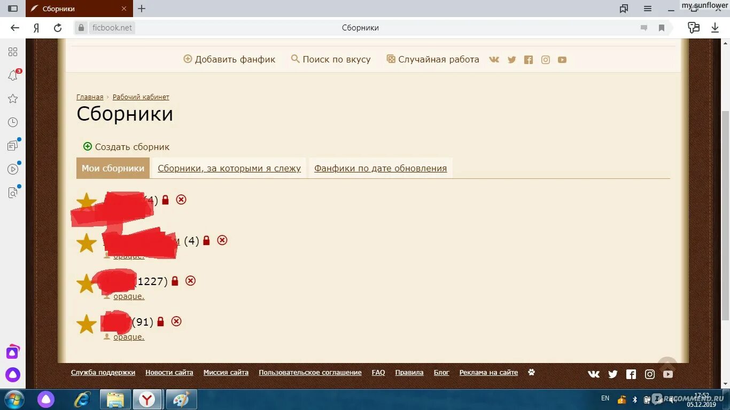The height and width of the screenshot is (410, 730).
Task: Open the browser hamburger menu
Action: [x=648, y=9]
